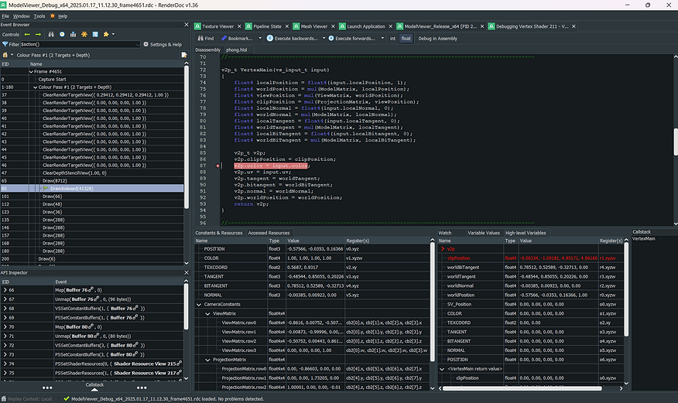Open the Tools menu
This screenshot has height=403, width=678.
pyautogui.click(x=39, y=16)
